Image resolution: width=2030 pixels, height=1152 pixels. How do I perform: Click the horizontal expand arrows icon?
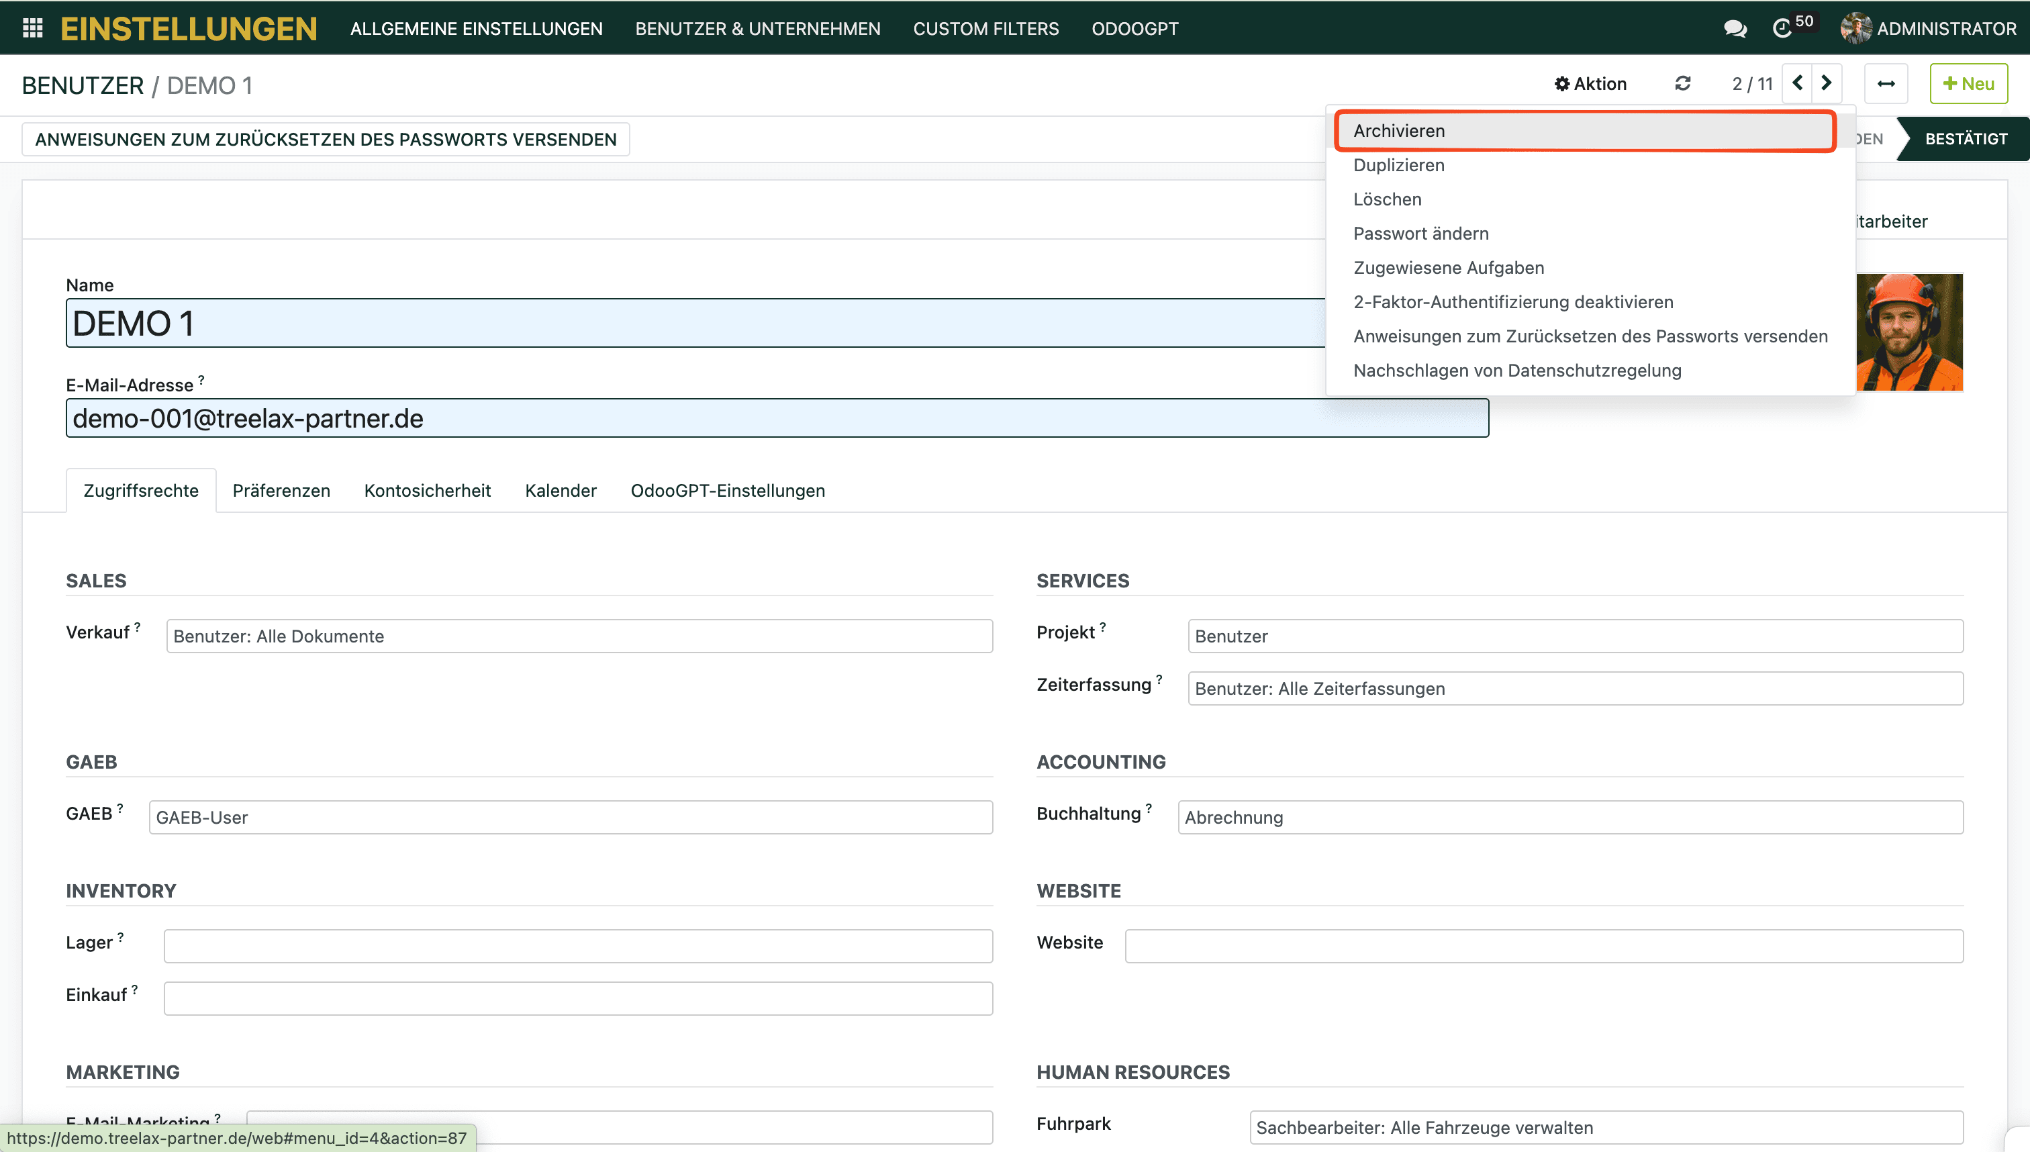coord(1886,84)
